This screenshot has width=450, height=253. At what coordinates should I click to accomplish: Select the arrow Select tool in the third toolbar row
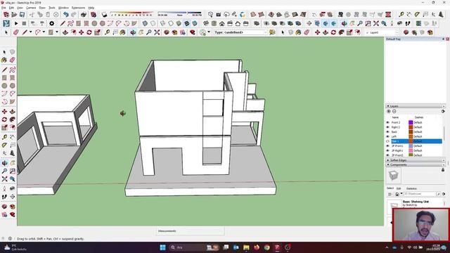6,32
